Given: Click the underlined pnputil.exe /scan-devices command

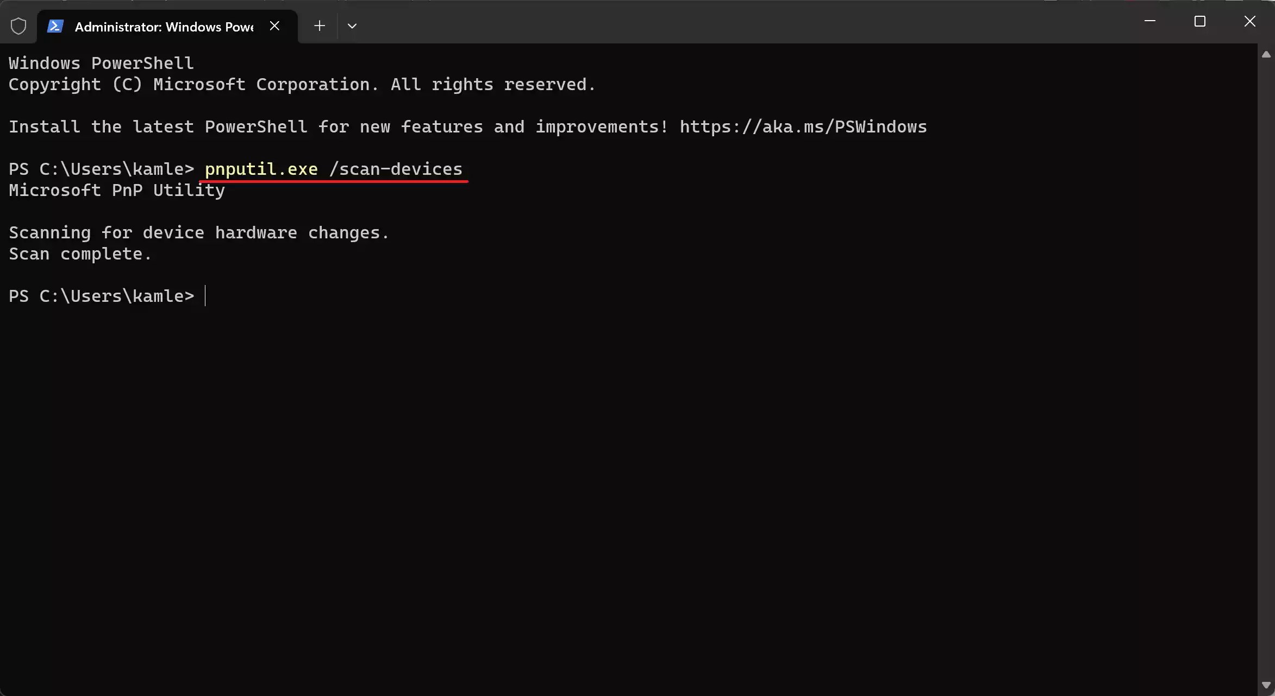Looking at the screenshot, I should tap(334, 169).
